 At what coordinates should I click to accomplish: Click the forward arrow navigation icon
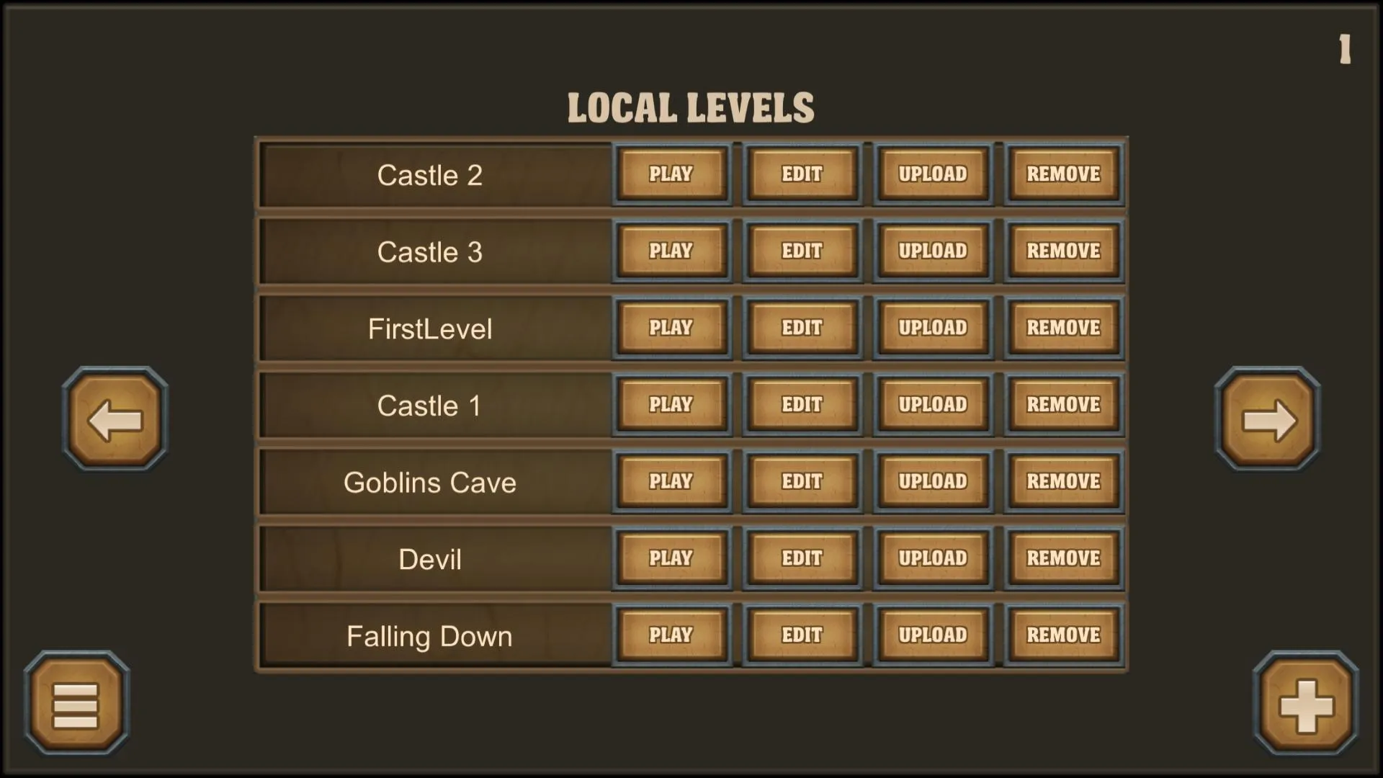[x=1268, y=420]
